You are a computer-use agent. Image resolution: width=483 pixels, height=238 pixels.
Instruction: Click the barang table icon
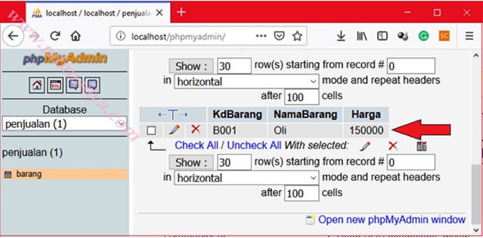[8, 175]
